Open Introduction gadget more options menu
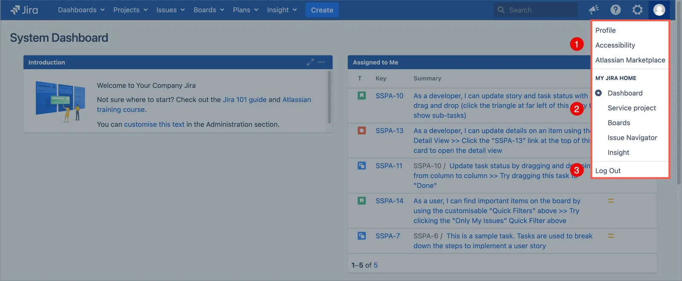This screenshot has height=281, width=682. (x=321, y=62)
